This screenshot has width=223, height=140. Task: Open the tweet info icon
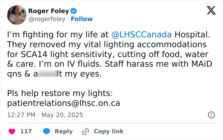(211, 115)
